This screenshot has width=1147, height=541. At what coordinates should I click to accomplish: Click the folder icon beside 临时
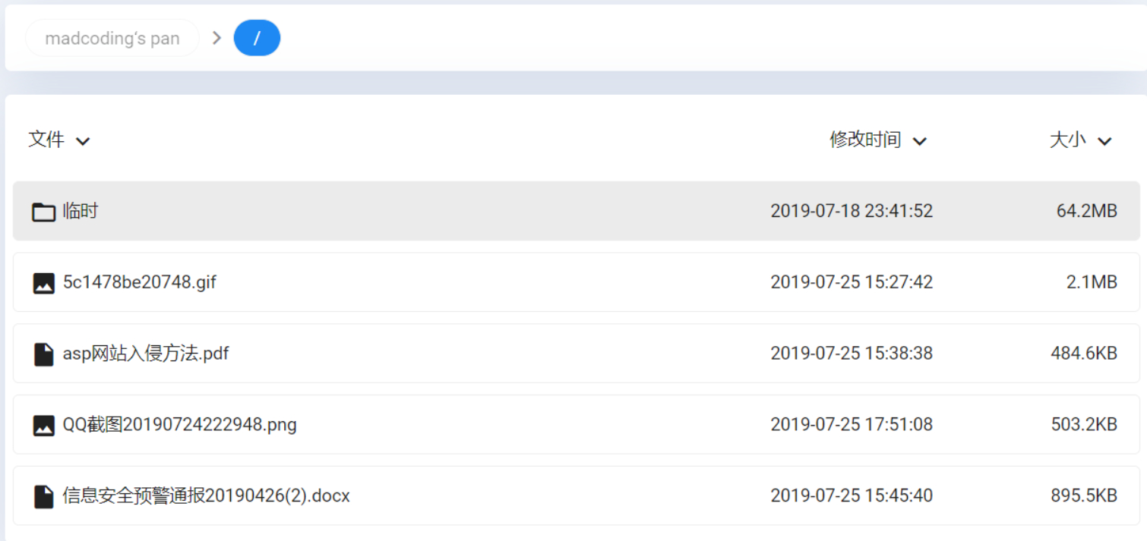tap(43, 212)
